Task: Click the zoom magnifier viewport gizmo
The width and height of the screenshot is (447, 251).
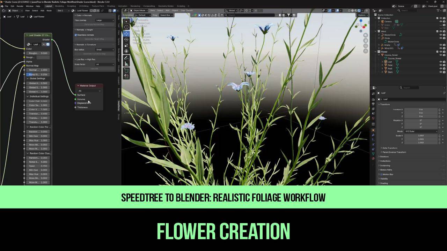Action: click(x=366, y=35)
